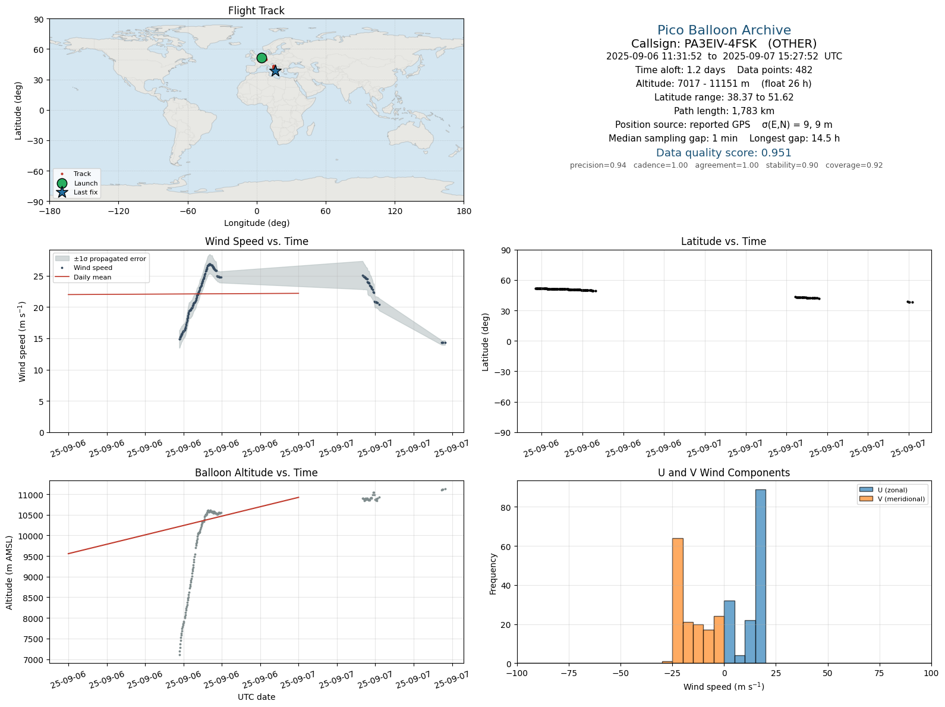
Task: Click the "120" longitude tick label
Action: point(395,211)
